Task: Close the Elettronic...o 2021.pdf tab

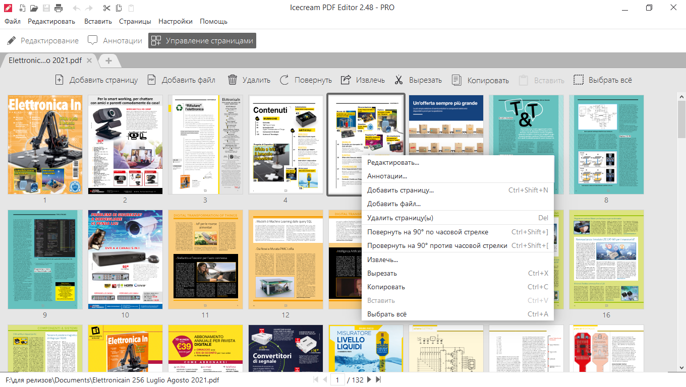Action: click(x=89, y=60)
